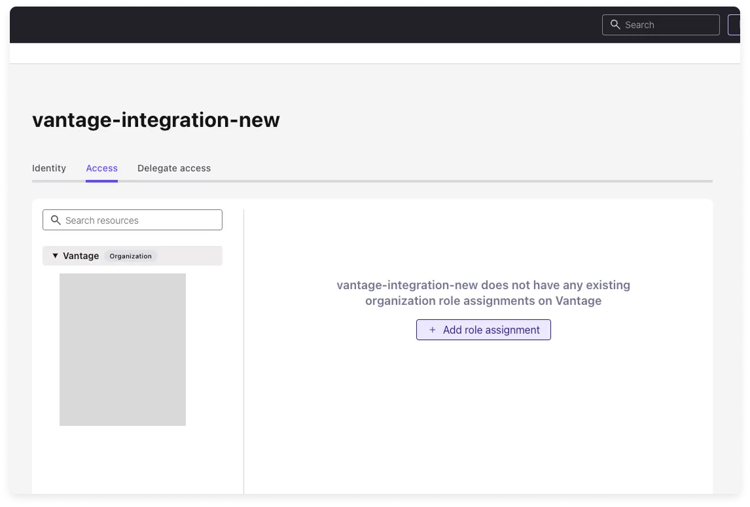
Task: Collapse the Vantage organization tree
Action: (55, 256)
